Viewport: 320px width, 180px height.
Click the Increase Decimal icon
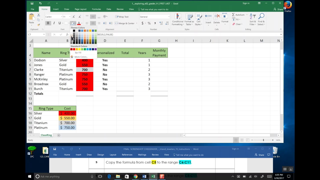pyautogui.click(x=161, y=23)
